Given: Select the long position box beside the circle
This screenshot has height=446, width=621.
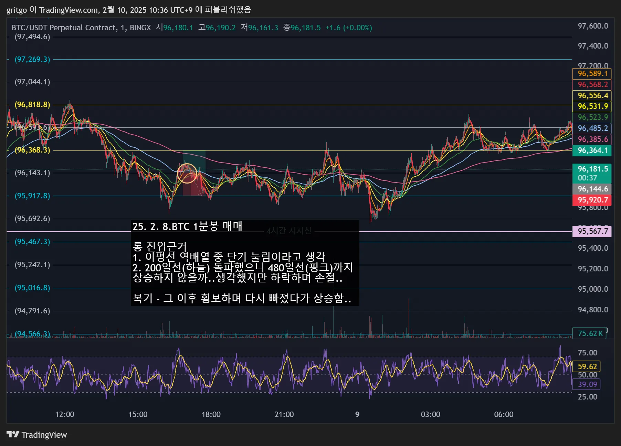Looking at the screenshot, I should click(x=194, y=173).
